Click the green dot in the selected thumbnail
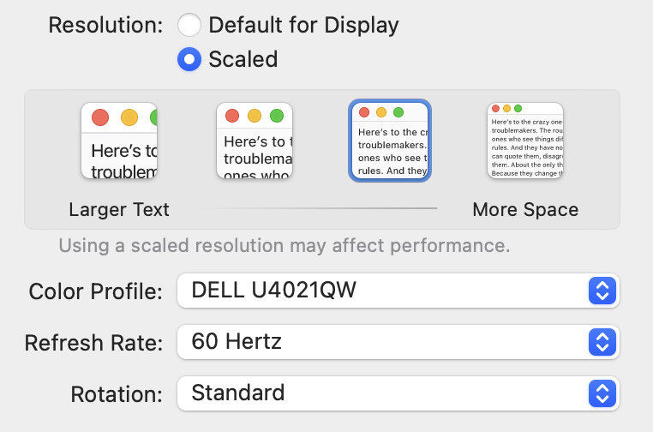The image size is (653, 432). pos(398,112)
